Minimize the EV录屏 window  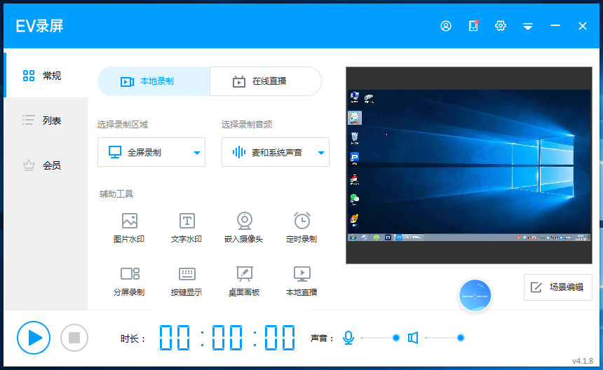click(x=555, y=25)
